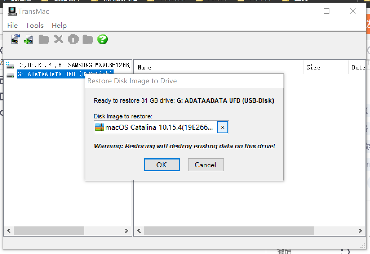The width and height of the screenshot is (370, 254).
Task: Click left arrow of file list horizontal scrollbar
Action: coord(139,231)
